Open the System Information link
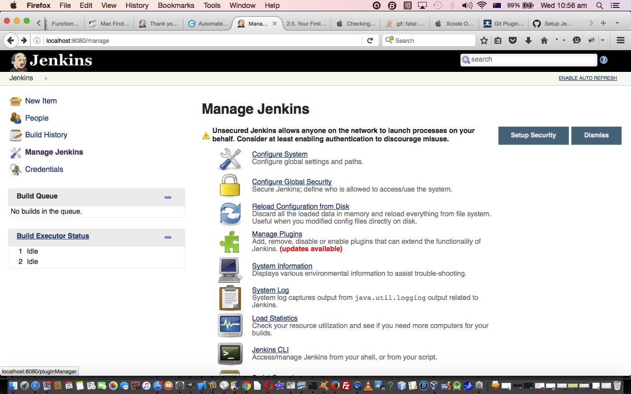Screen dimensions: 631x394 [x=282, y=266]
